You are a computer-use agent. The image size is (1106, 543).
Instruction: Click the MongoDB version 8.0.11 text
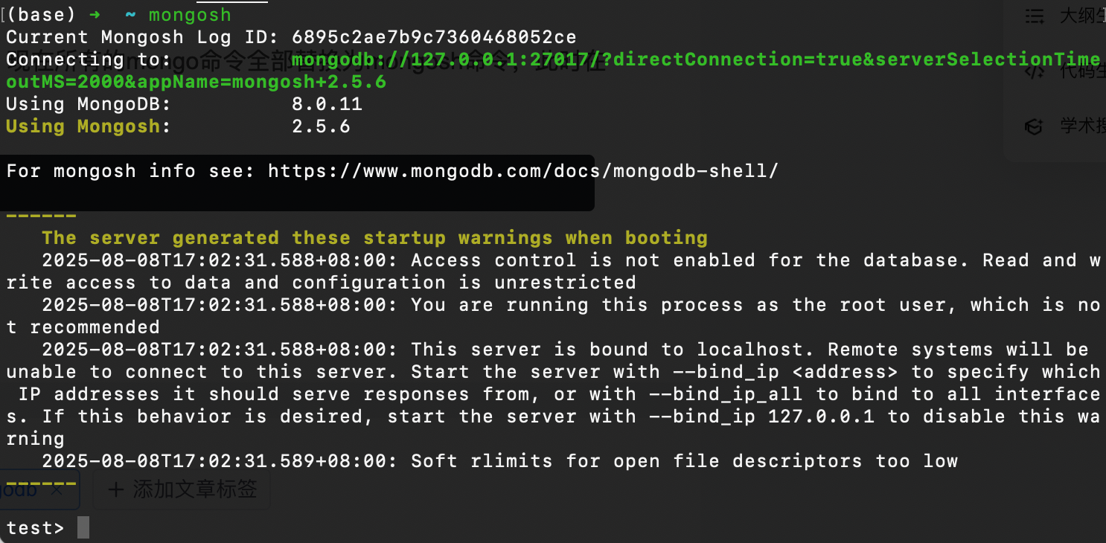pyautogui.click(x=327, y=104)
